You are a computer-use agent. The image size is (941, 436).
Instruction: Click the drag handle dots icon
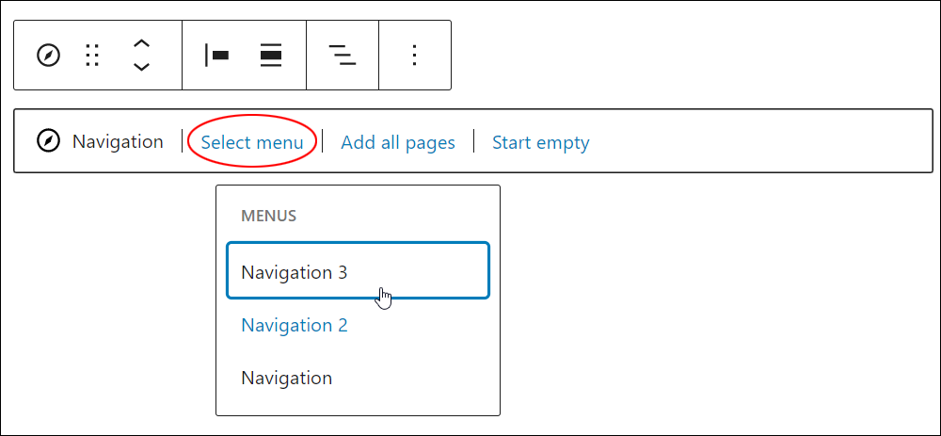pyautogui.click(x=92, y=56)
